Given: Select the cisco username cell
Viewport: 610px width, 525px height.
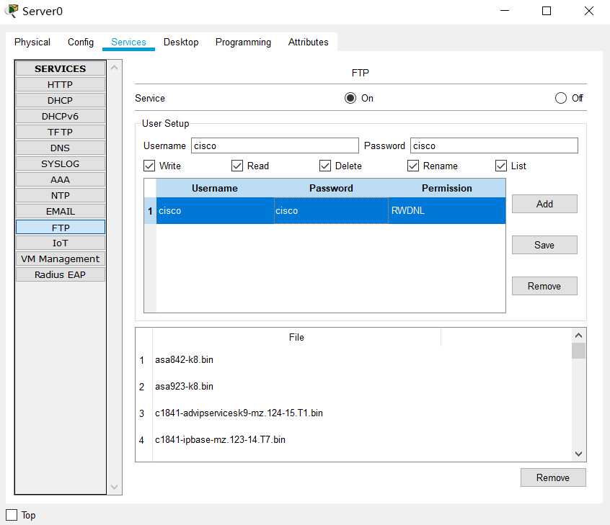Looking at the screenshot, I should 215,210.
